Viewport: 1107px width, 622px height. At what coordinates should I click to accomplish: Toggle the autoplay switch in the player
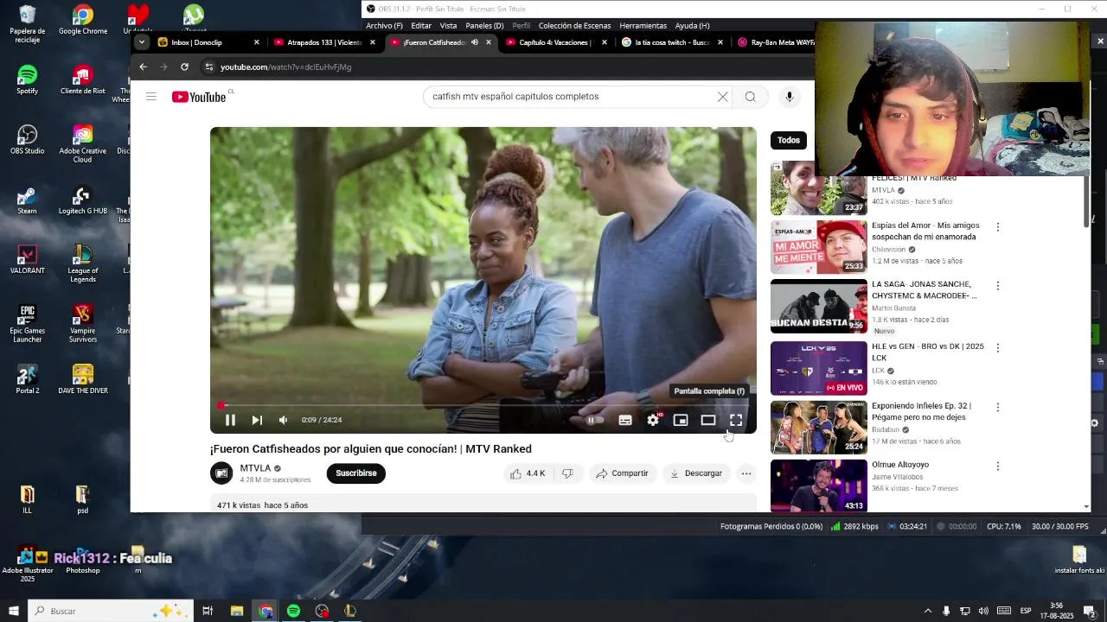point(595,420)
